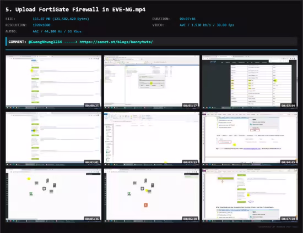Viewport: 303px width, 233px height.
Task: View the frame captured at 00:05:36
Action: (x=53, y=196)
